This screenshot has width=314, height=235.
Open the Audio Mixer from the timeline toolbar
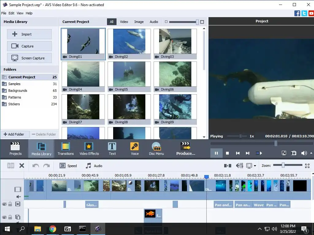click(239, 166)
